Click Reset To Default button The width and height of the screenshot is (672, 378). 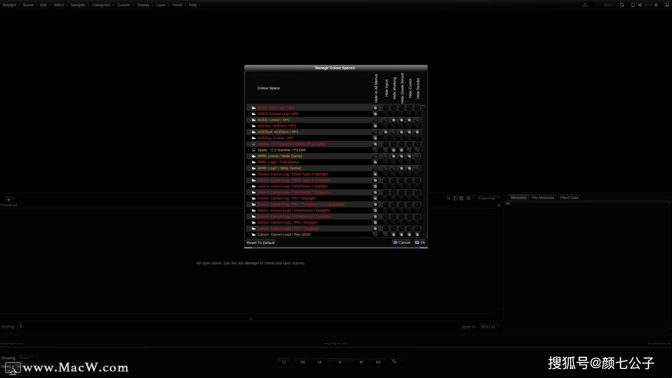pos(260,243)
